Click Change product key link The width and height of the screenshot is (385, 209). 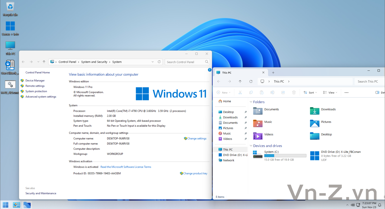[x=195, y=174]
